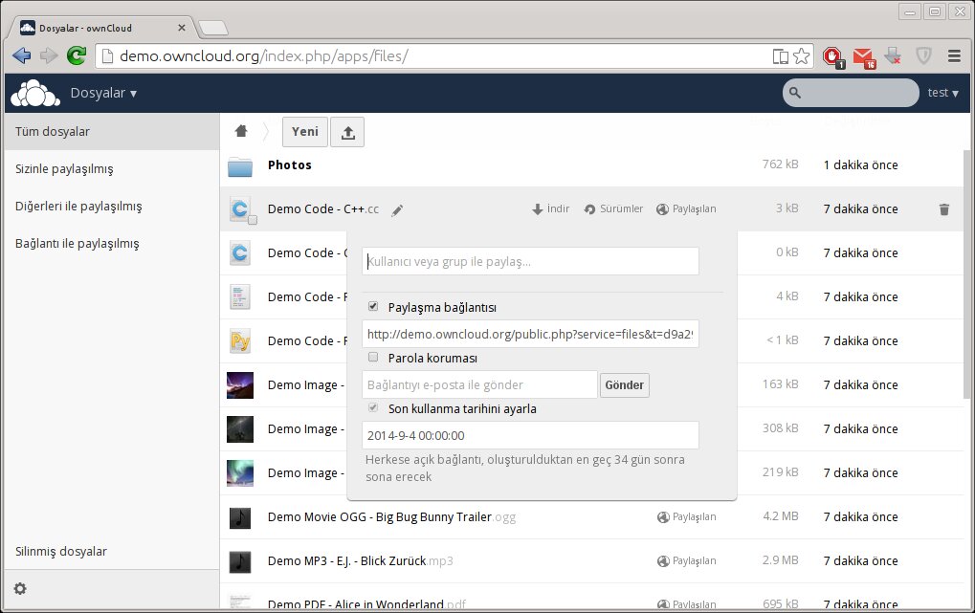This screenshot has width=975, height=613.
Task: Click the red adblock extension icon
Action: point(832,56)
